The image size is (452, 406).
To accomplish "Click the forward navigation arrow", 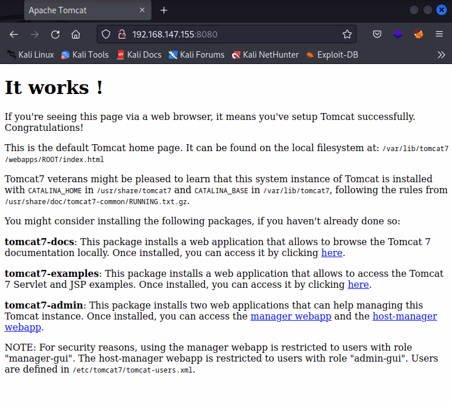I will (35, 35).
